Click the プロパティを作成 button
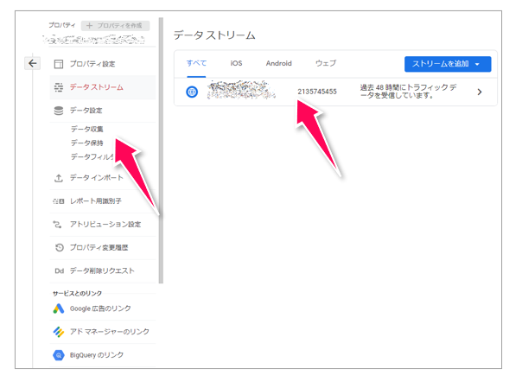 click(115, 27)
